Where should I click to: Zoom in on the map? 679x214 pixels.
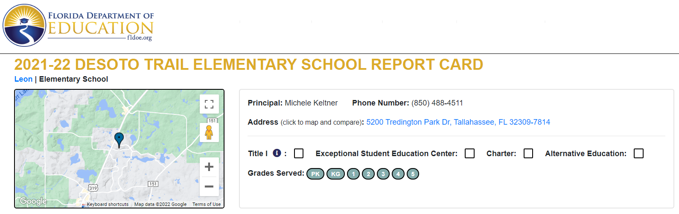tap(209, 167)
